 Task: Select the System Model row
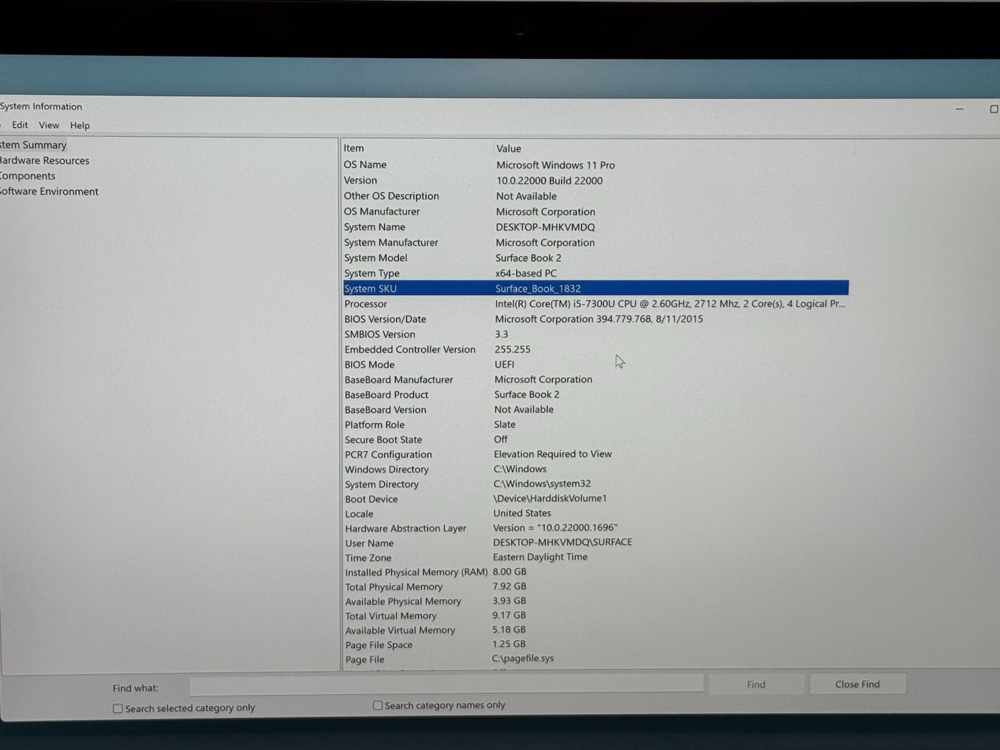point(596,257)
